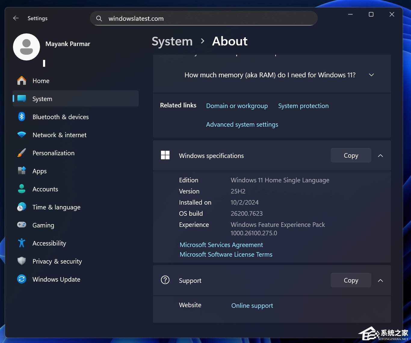Go to Gaming settings
Screen dimensions: 411x343
76,225
